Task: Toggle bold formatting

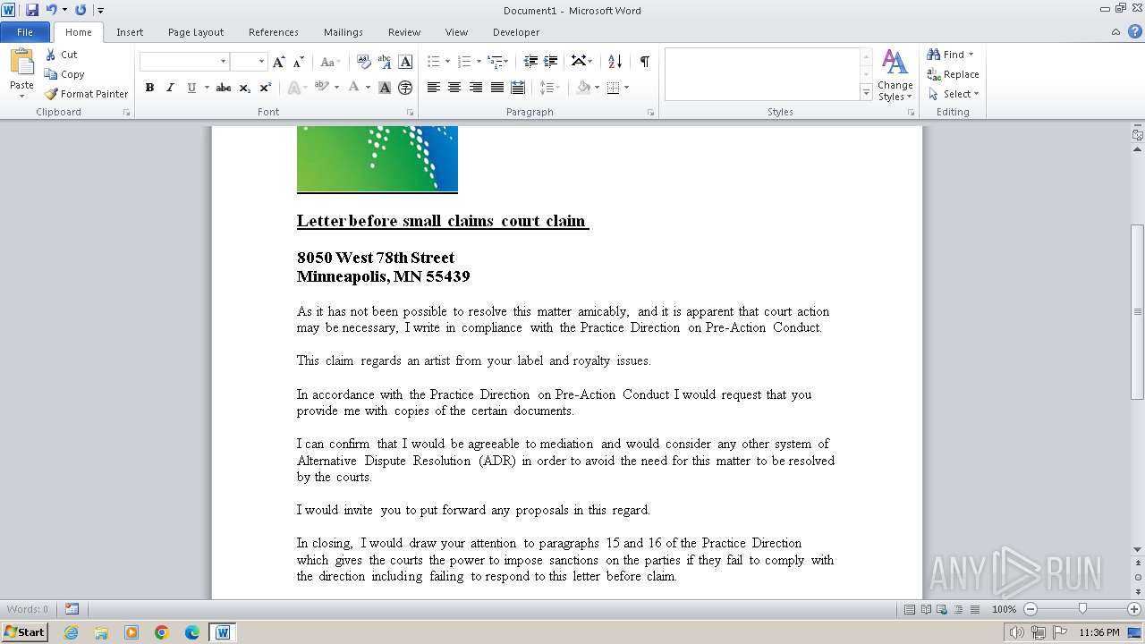Action: point(149,88)
